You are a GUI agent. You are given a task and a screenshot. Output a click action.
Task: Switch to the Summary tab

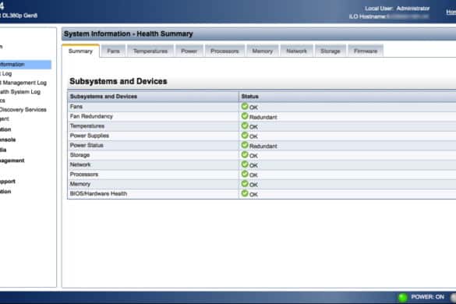point(80,51)
